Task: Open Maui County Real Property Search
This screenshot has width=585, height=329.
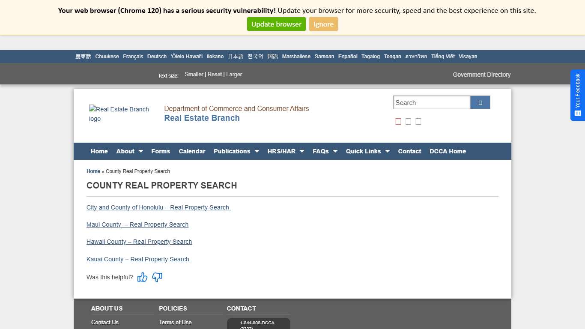Action: [137, 224]
